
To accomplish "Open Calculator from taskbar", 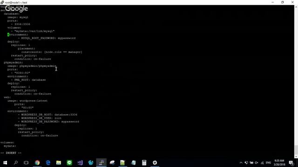I will point(144,163).
